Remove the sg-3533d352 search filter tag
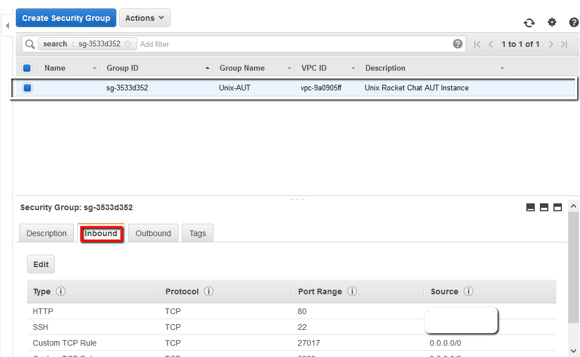The image size is (580, 357). 127,43
